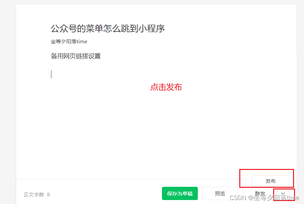Choose 发布 from the popup menu
304x204 pixels.
[270, 181]
